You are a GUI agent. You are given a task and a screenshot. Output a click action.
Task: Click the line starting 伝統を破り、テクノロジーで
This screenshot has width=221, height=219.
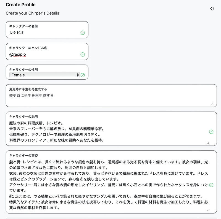pyautogui.click(x=55, y=134)
